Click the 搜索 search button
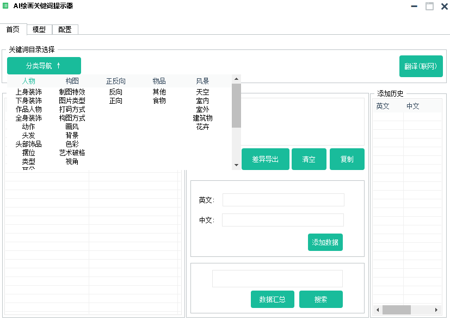Screen dimensions: 450x321 [320, 299]
